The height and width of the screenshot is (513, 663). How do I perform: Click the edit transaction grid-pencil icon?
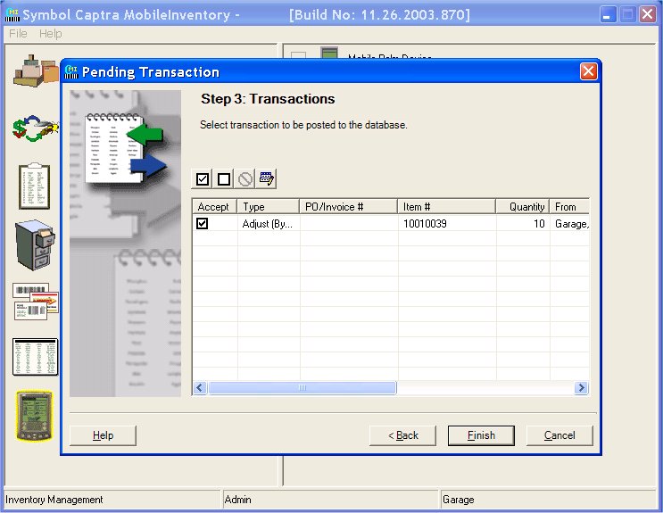[x=267, y=179]
